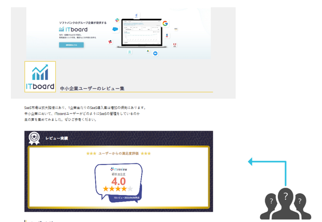The height and width of the screenshot is (222, 322).
Task: Click the red-blue S icon right of laptop
Action: (167, 36)
